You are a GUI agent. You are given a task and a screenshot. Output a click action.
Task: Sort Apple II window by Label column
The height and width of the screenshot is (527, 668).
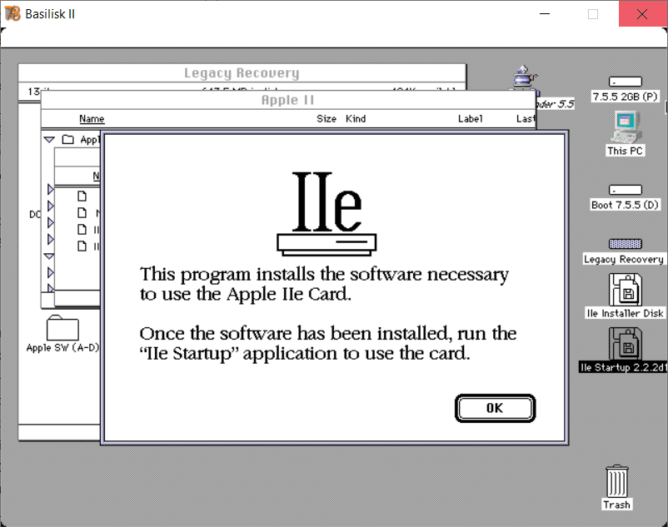coord(471,119)
